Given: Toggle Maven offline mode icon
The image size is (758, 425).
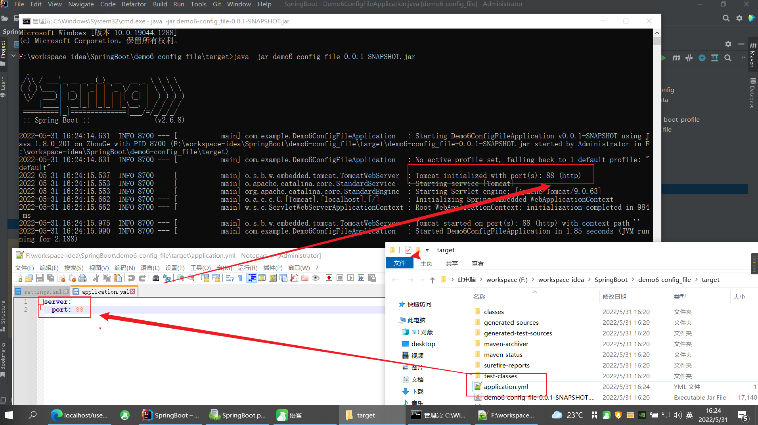Looking at the screenshot, I should pyautogui.click(x=689, y=58).
